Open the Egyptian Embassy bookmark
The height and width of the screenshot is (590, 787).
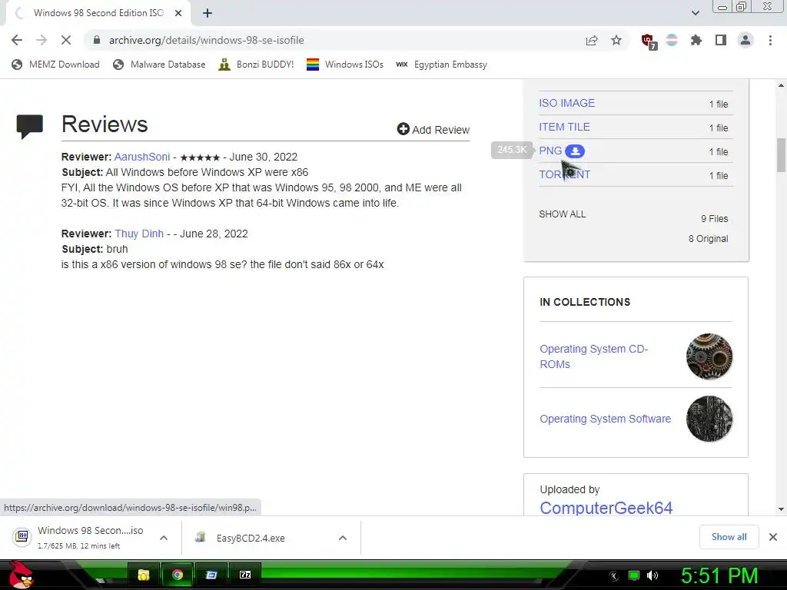point(441,65)
